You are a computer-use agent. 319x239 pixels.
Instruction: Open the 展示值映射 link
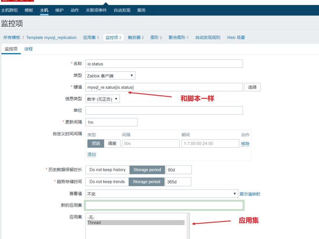click(250, 194)
